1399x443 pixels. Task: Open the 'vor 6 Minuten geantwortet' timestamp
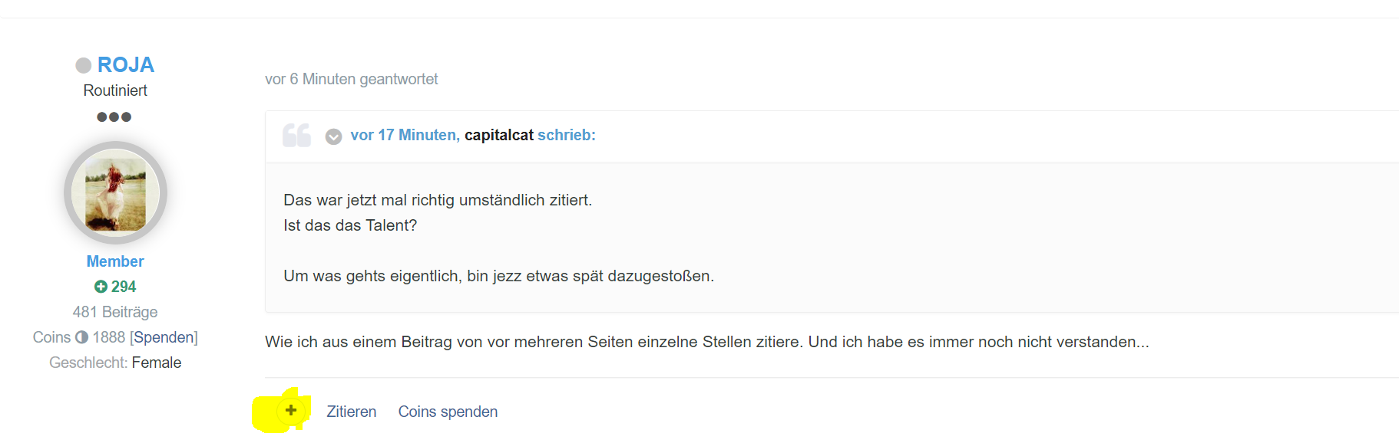coord(351,79)
